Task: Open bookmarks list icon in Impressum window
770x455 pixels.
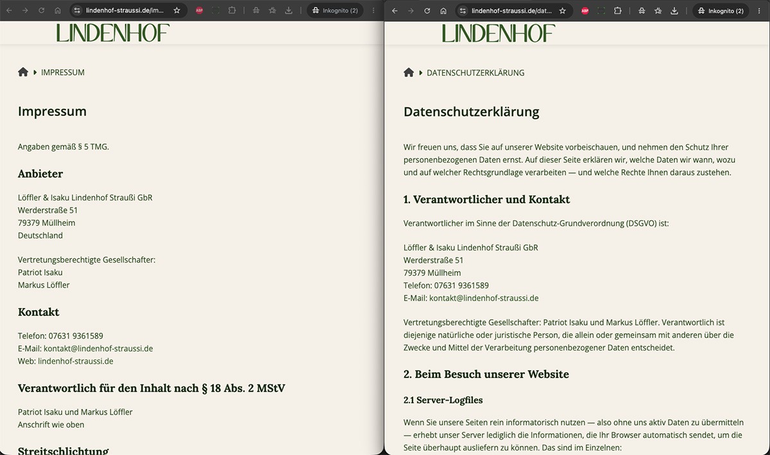Action: coord(273,10)
